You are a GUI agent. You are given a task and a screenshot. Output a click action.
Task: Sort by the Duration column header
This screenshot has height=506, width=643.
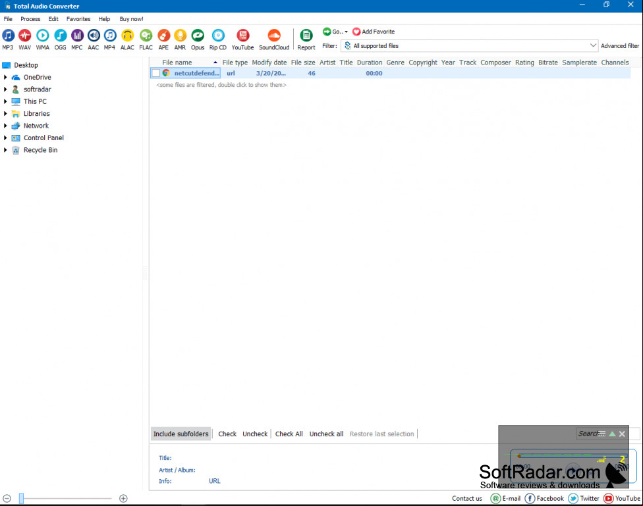[x=370, y=63]
